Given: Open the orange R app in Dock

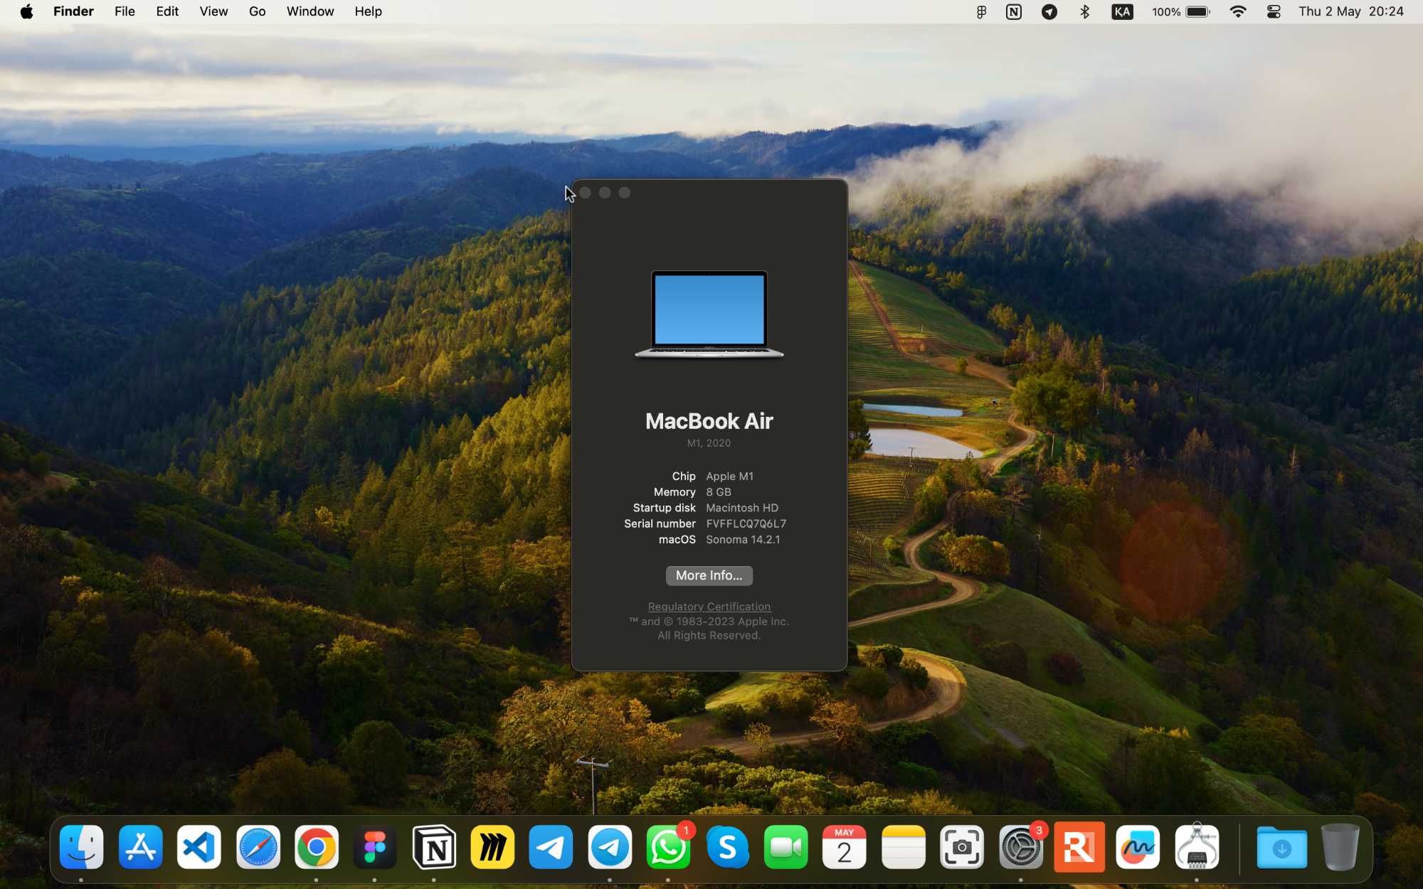Looking at the screenshot, I should 1079,847.
